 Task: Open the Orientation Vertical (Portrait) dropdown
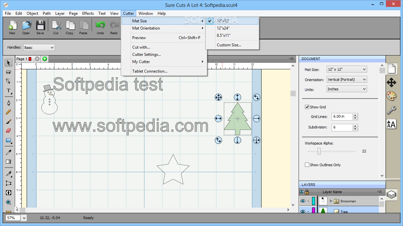click(347, 79)
